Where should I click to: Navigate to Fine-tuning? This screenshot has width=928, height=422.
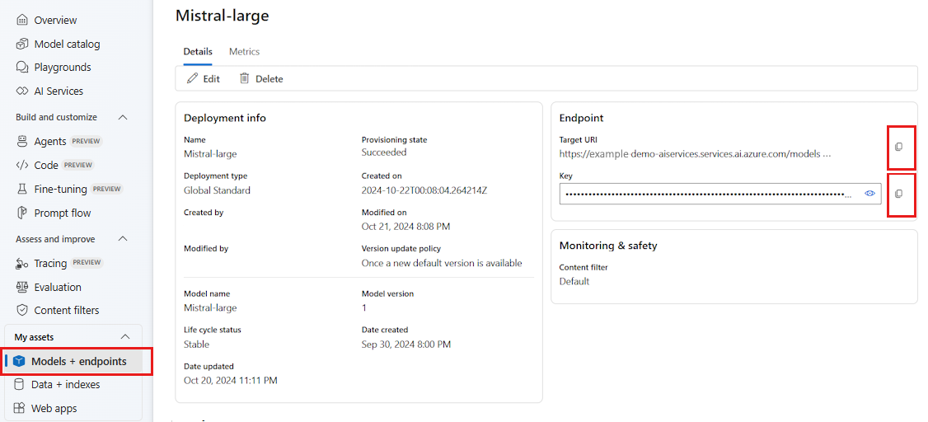60,190
